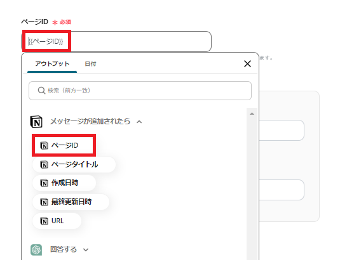Insert the ページタイトル output value
Image resolution: width=347 pixels, height=260 pixels.
point(74,165)
